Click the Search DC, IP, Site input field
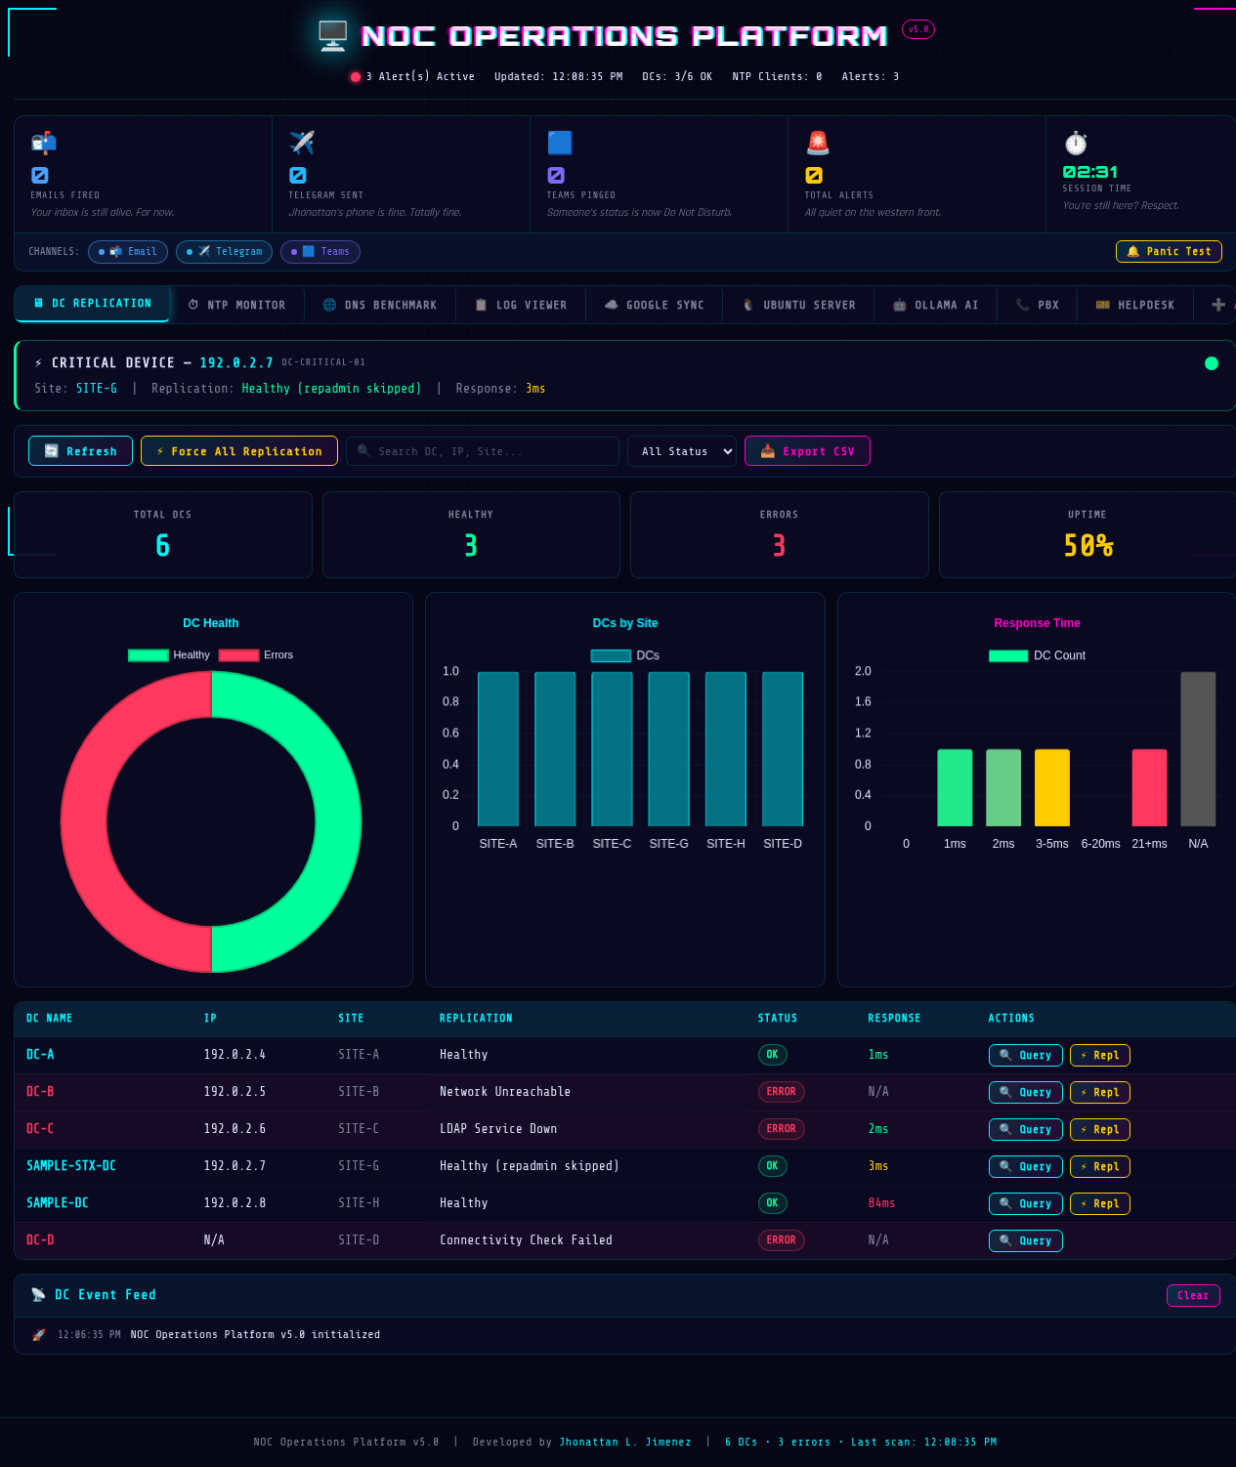The height and width of the screenshot is (1467, 1236). click(x=483, y=451)
